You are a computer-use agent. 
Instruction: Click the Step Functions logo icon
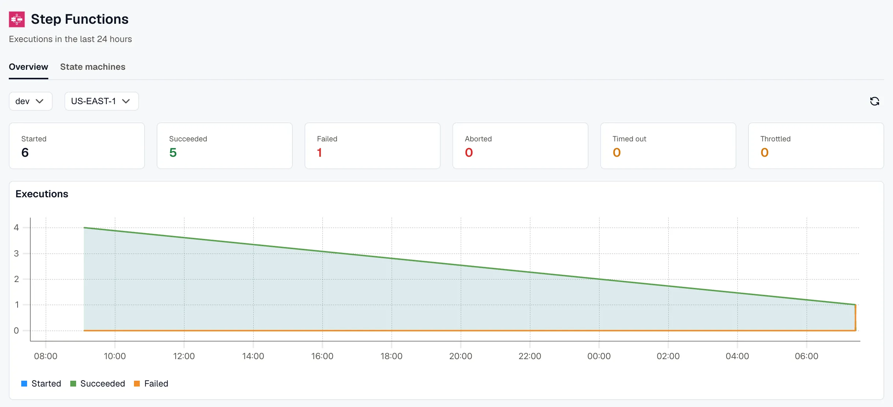[17, 19]
